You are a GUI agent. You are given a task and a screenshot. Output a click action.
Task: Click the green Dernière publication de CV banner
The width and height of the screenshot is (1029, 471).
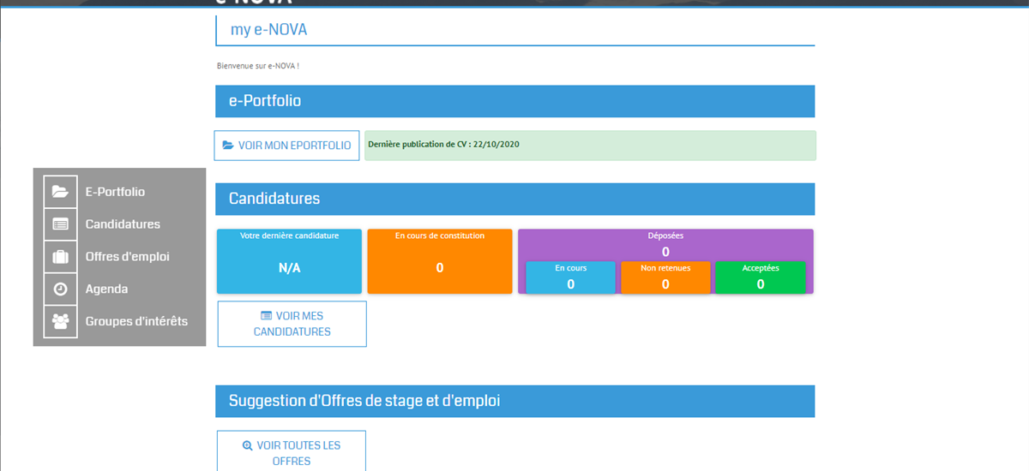[590, 146]
